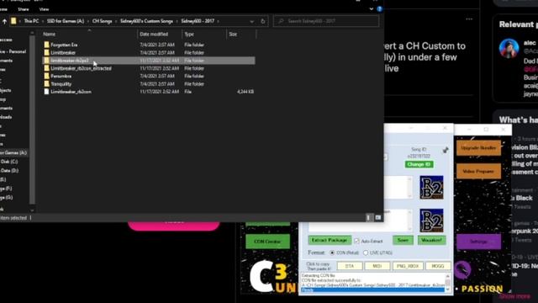This screenshot has width=538, height=303.
Task: Refresh the current folder in File Explorer
Action: 263,21
